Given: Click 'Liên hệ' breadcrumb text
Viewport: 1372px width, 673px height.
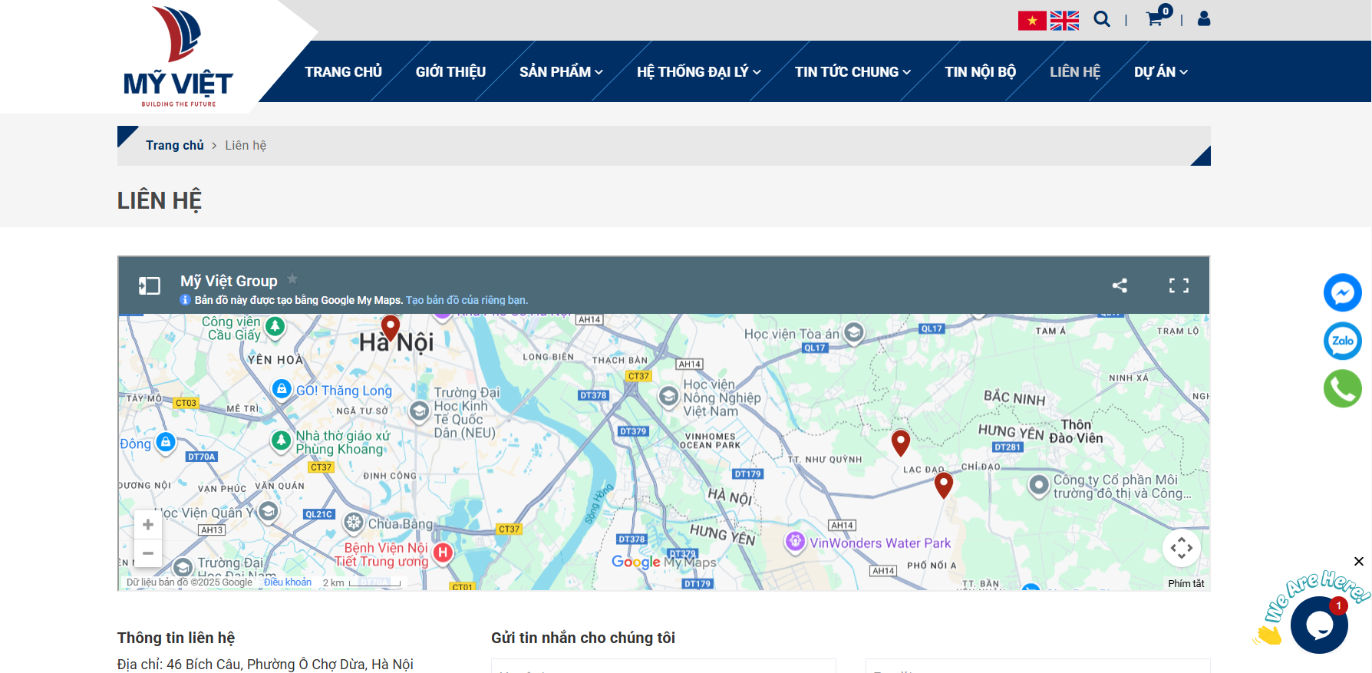Looking at the screenshot, I should tap(246, 146).
